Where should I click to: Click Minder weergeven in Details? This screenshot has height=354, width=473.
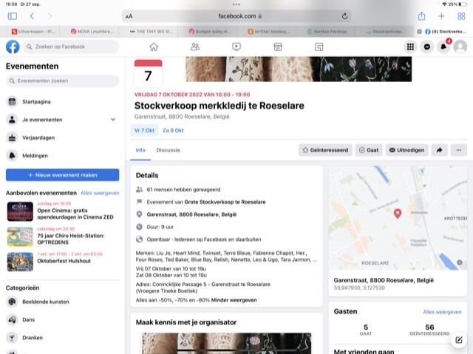[234, 300]
